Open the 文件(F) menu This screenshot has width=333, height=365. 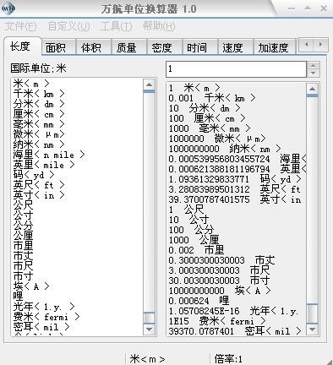21,26
